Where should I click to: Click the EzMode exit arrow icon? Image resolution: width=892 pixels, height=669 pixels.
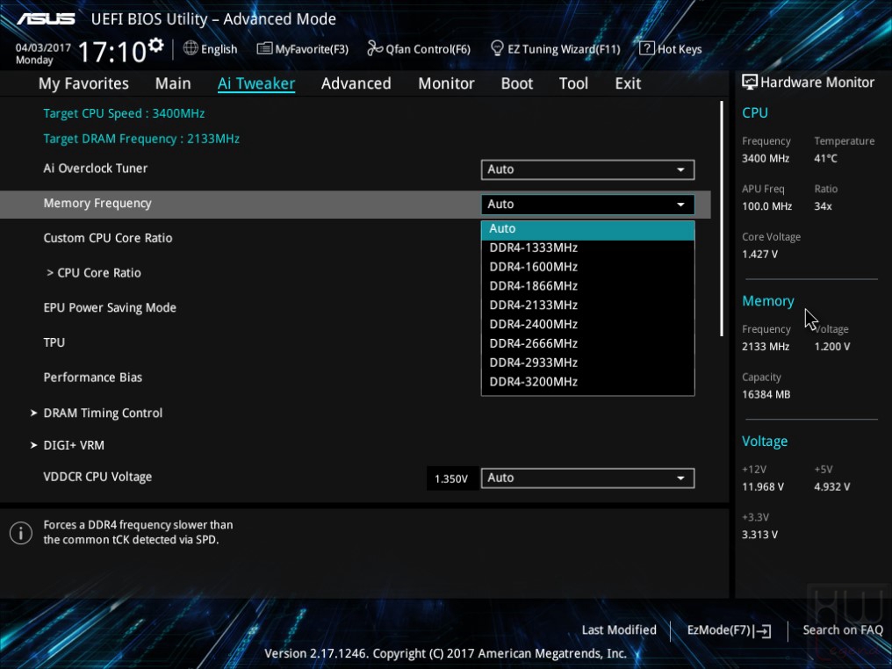pyautogui.click(x=763, y=630)
